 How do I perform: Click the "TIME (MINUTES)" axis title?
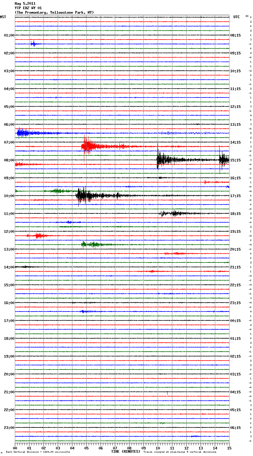coord(126,452)
